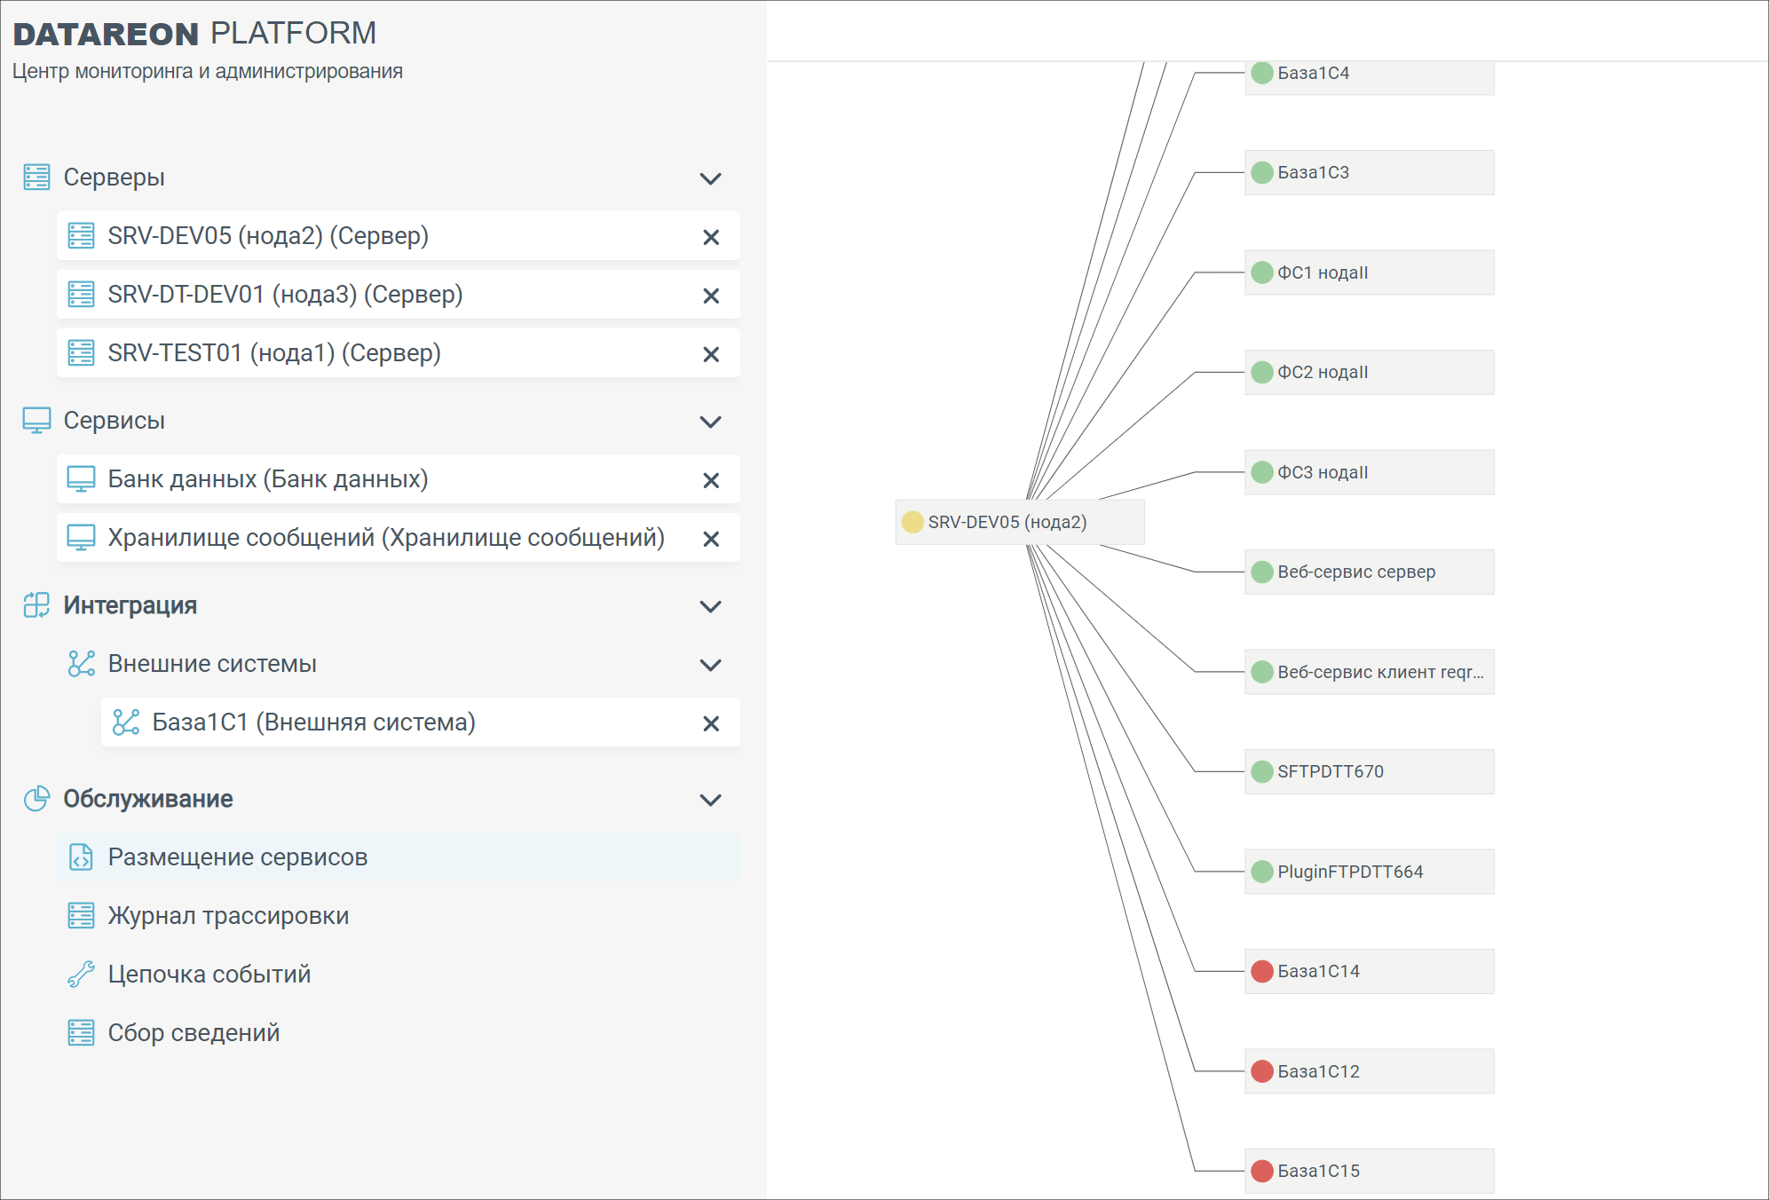Image resolution: width=1769 pixels, height=1200 pixels.
Task: Close the Банк данных service item
Action: [x=710, y=480]
